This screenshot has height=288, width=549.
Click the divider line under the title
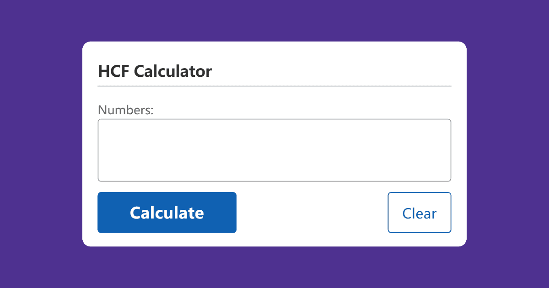274,86
